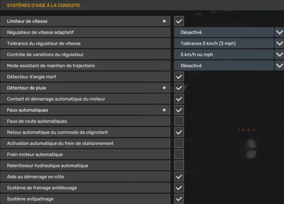This screenshot has height=204, width=284.
Task: Toggle Détecteur de pluie checkbox
Action: [x=179, y=88]
